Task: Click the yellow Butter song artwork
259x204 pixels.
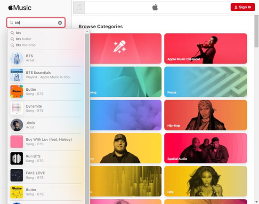Action: pos(16,192)
